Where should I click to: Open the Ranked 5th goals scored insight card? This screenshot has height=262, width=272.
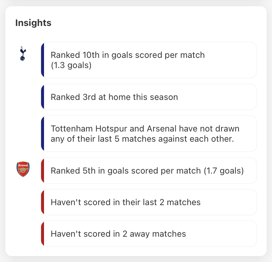pyautogui.click(x=149, y=171)
